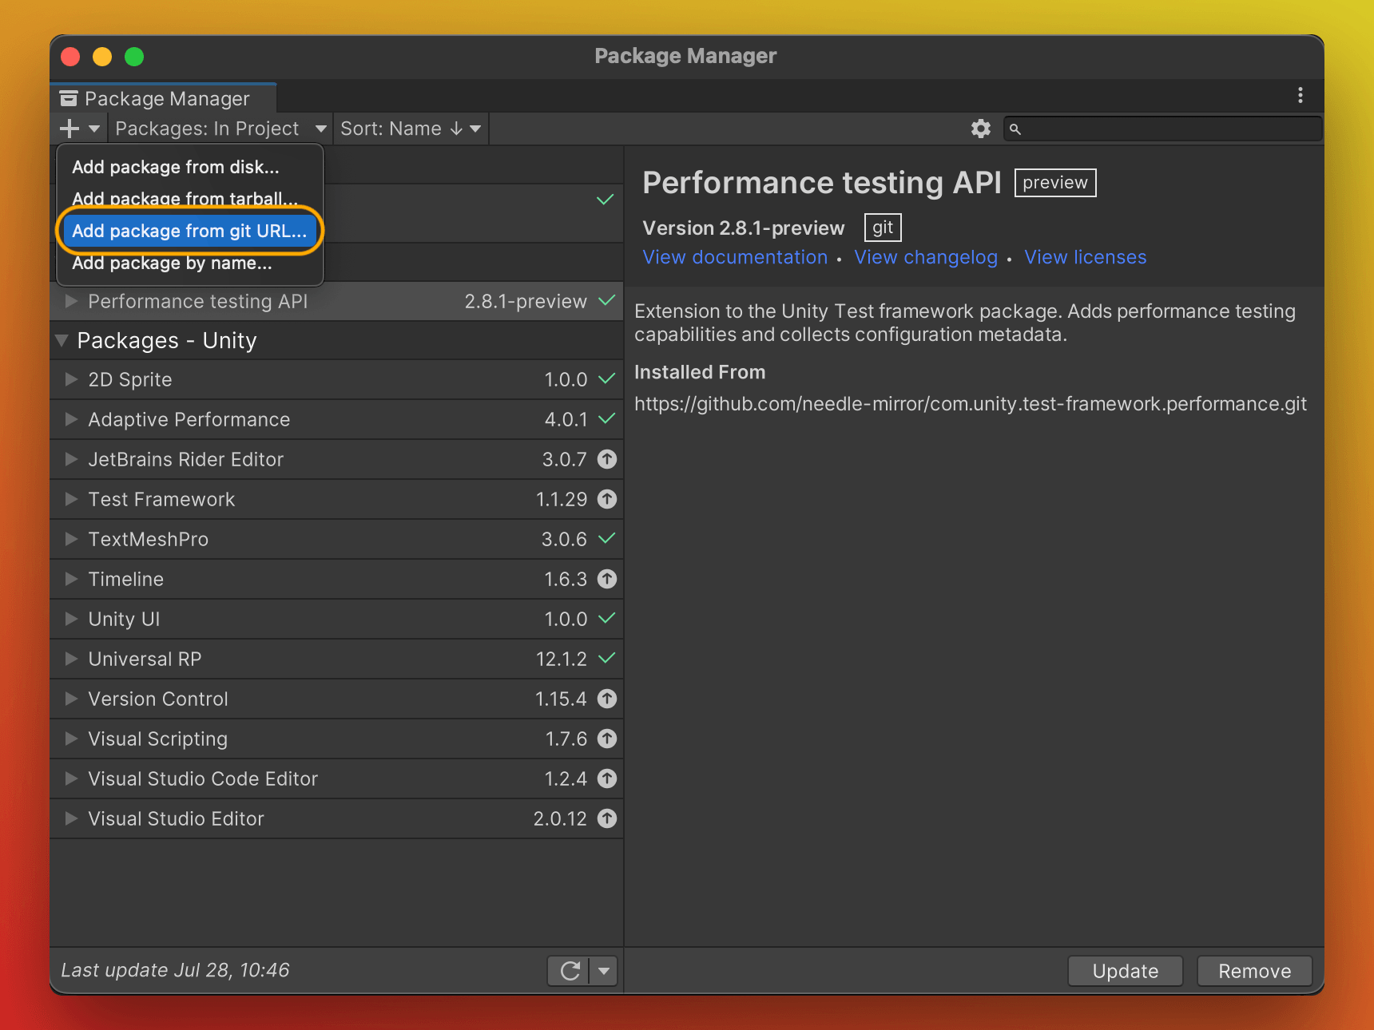Click the refresh icon to reload packages
The width and height of the screenshot is (1374, 1030).
(x=570, y=971)
